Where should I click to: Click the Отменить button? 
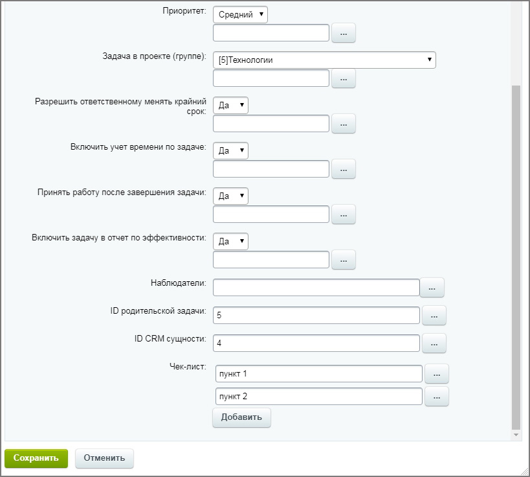104,458
